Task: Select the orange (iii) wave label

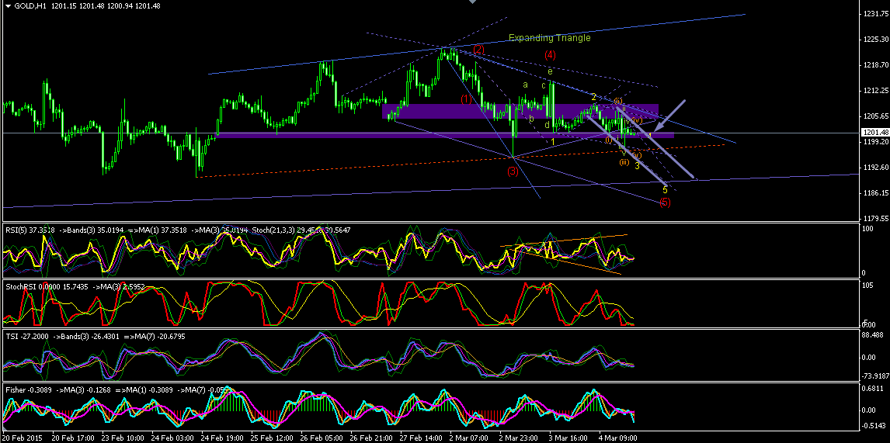Action: pos(624,162)
